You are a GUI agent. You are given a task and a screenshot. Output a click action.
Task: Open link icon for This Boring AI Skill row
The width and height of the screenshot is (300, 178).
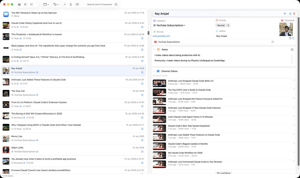(x=142, y=118)
